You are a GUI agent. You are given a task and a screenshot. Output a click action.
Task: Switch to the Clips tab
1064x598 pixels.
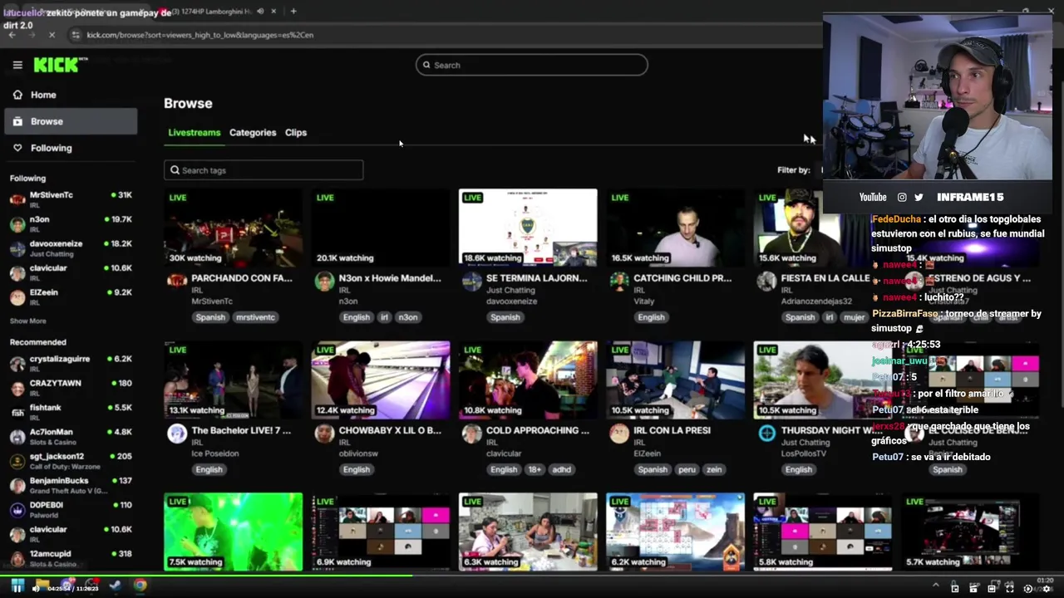coord(296,133)
